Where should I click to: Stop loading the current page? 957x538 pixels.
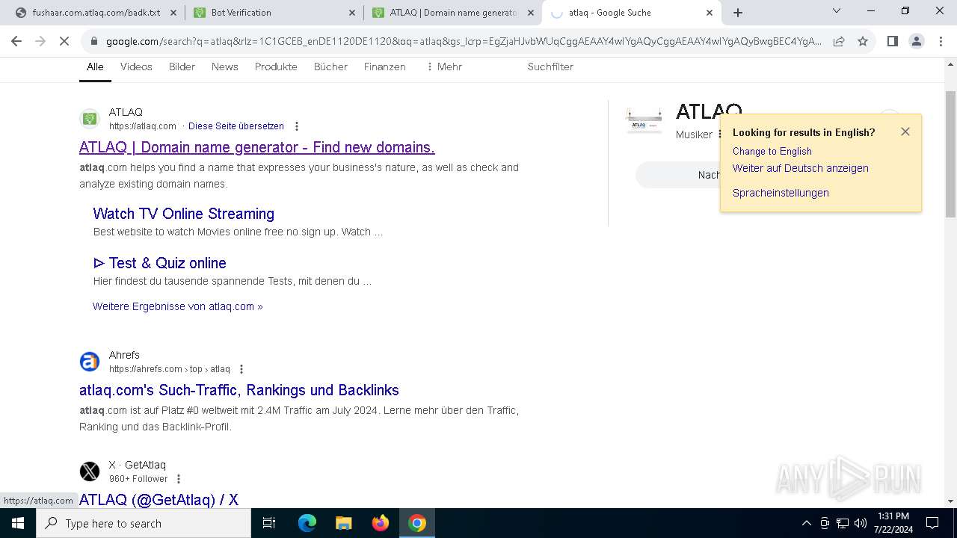[64, 42]
